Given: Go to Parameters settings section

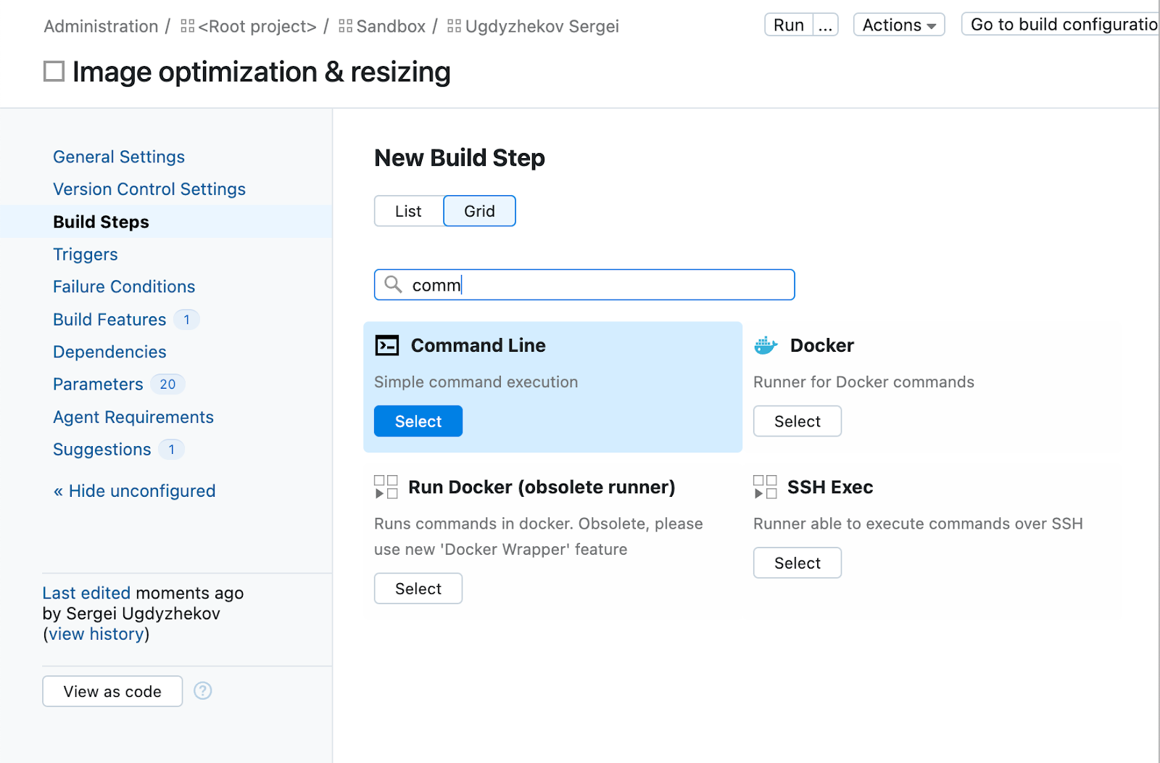Looking at the screenshot, I should [x=98, y=384].
